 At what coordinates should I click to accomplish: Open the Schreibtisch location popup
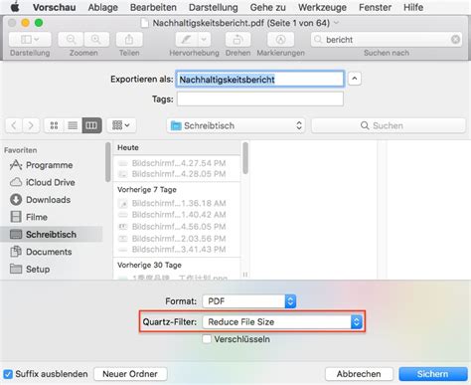tap(235, 125)
